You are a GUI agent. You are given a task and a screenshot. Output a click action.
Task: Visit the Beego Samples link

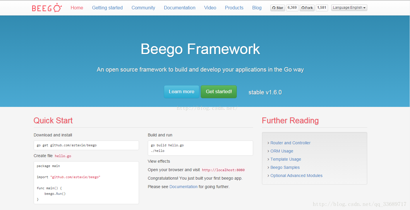285,167
